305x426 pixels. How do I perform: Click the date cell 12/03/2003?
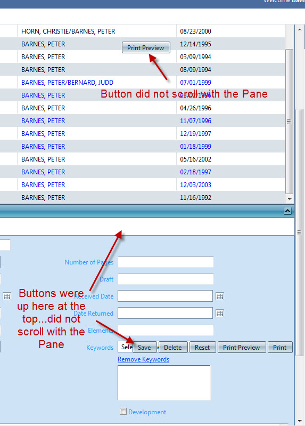coord(196,184)
